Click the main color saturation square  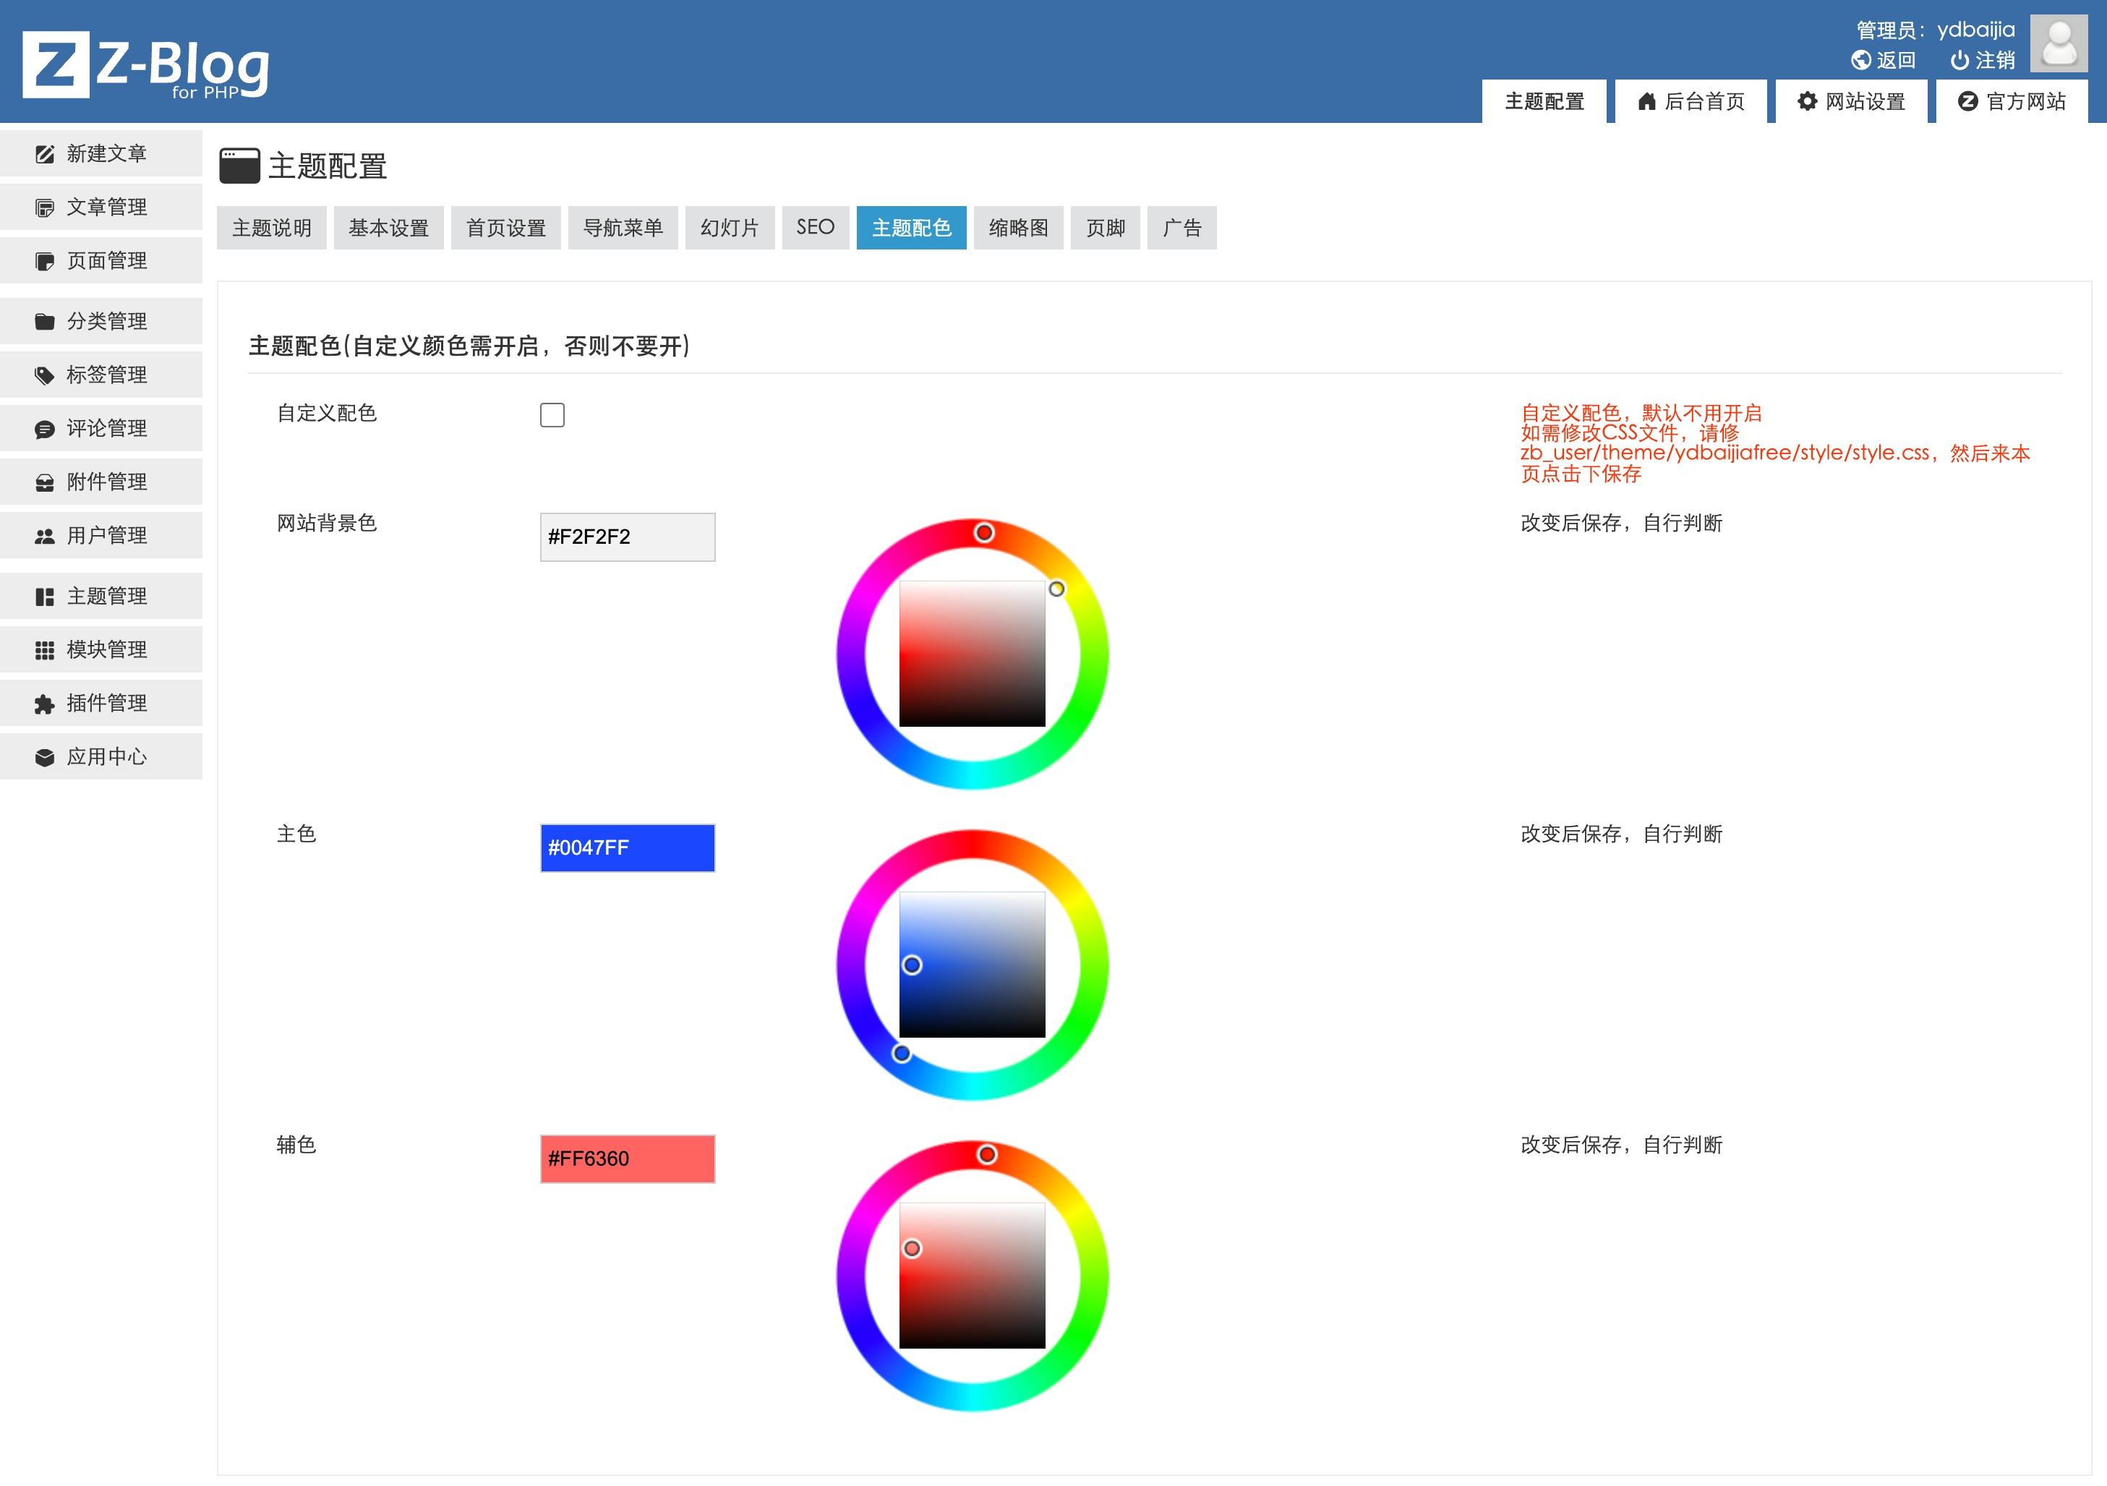point(972,965)
